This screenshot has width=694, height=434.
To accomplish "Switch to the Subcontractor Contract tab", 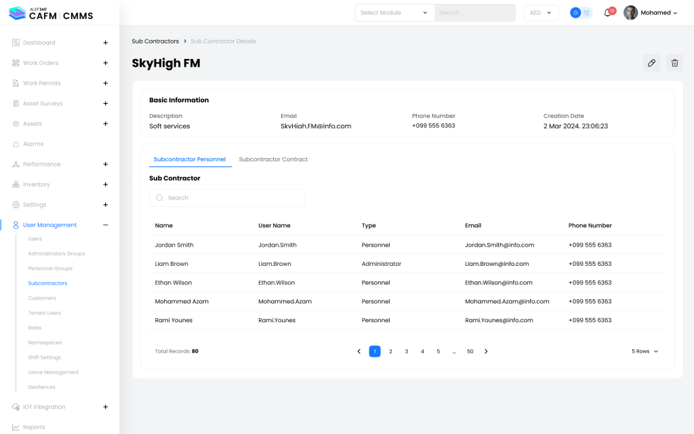I will pos(273,159).
